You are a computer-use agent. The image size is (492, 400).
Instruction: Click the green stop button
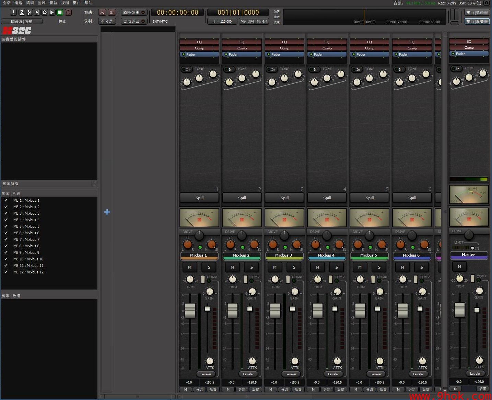click(60, 12)
